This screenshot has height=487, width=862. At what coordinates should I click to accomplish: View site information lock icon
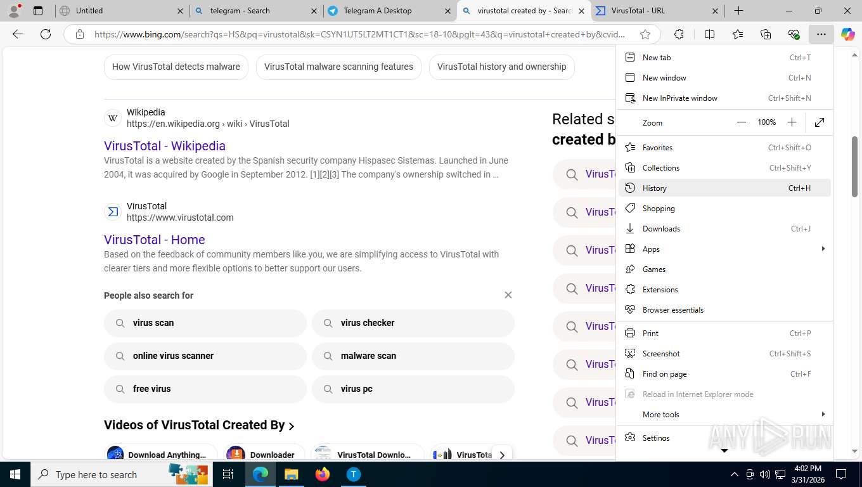click(79, 34)
